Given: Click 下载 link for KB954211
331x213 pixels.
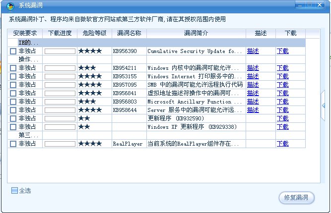Looking at the screenshot, I should click(x=283, y=68).
